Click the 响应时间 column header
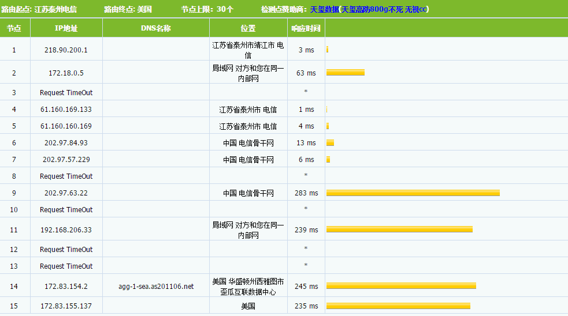This screenshot has height=316, width=568. click(x=306, y=28)
